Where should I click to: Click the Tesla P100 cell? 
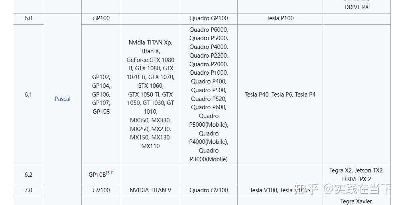click(x=280, y=18)
